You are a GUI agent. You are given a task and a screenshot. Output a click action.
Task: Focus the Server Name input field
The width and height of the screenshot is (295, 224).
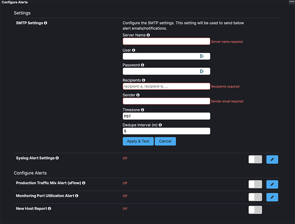[x=166, y=41]
